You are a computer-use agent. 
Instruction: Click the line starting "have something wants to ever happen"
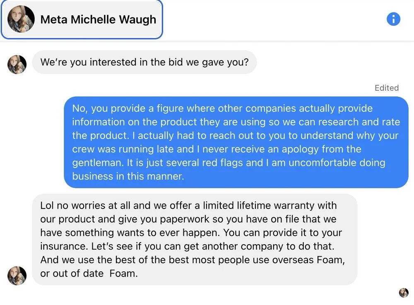(191, 232)
